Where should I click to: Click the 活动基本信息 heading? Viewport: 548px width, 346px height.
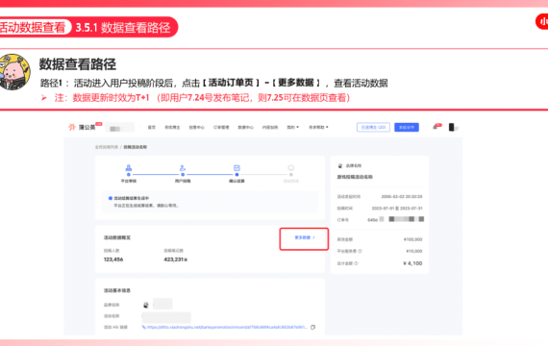(116, 290)
